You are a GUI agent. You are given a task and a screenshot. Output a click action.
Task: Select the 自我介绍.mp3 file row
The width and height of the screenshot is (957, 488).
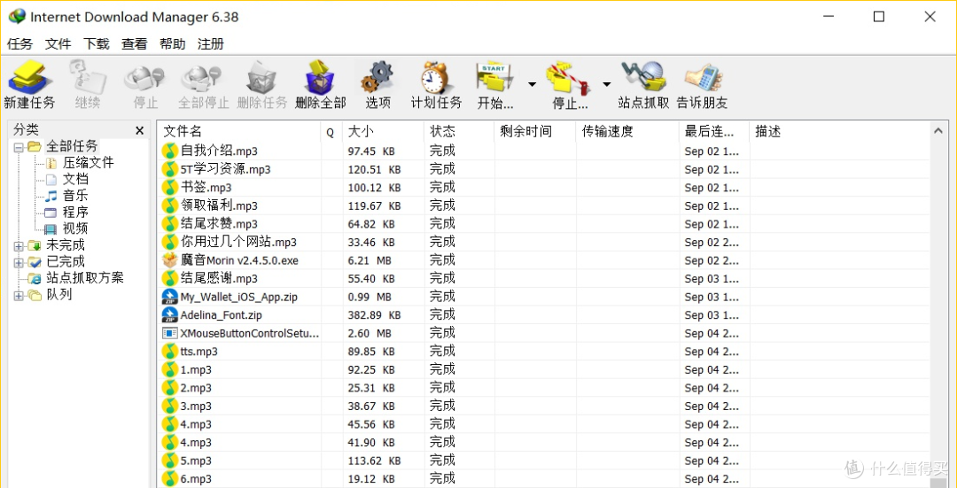544,151
